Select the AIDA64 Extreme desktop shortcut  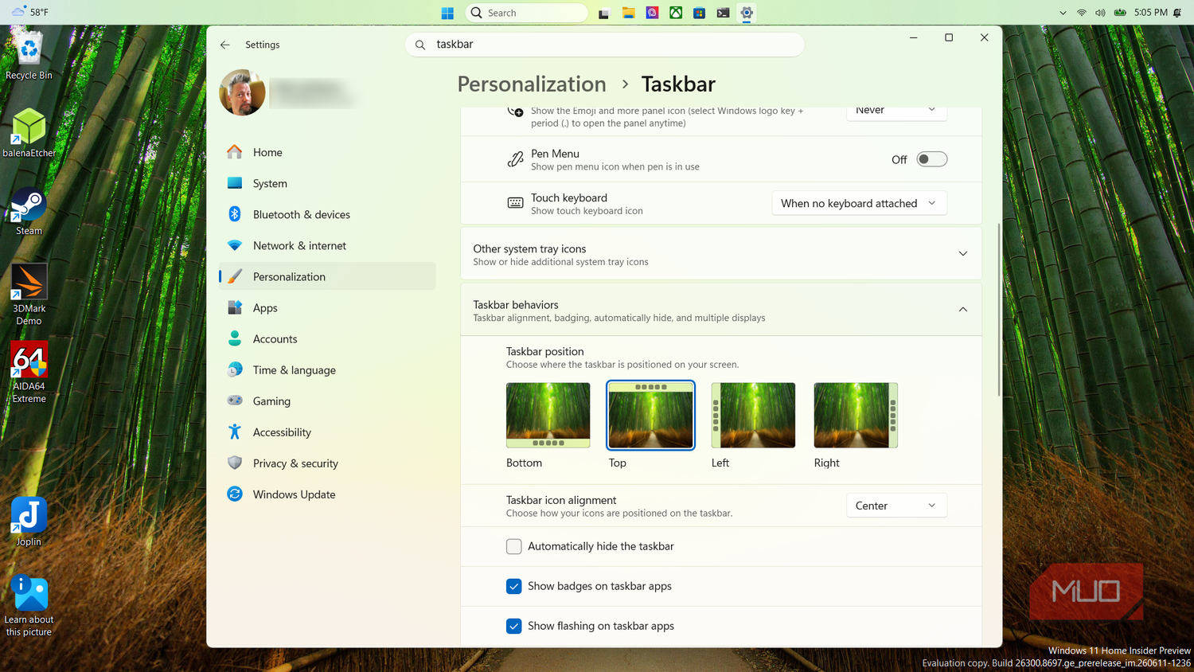29,373
